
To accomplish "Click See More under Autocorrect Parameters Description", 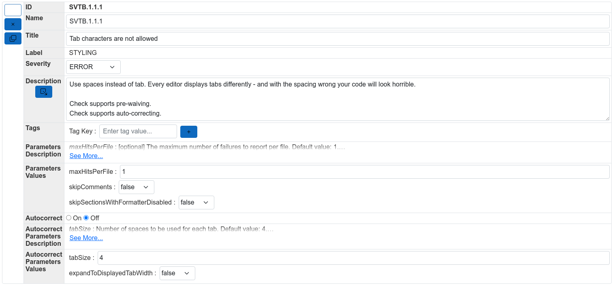I will click(x=86, y=238).
